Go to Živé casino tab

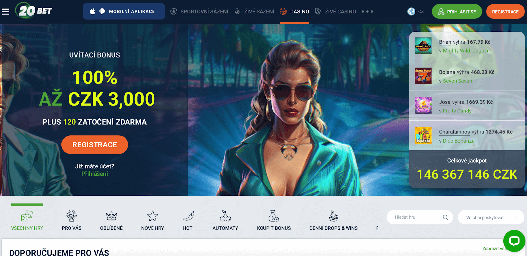pos(336,12)
